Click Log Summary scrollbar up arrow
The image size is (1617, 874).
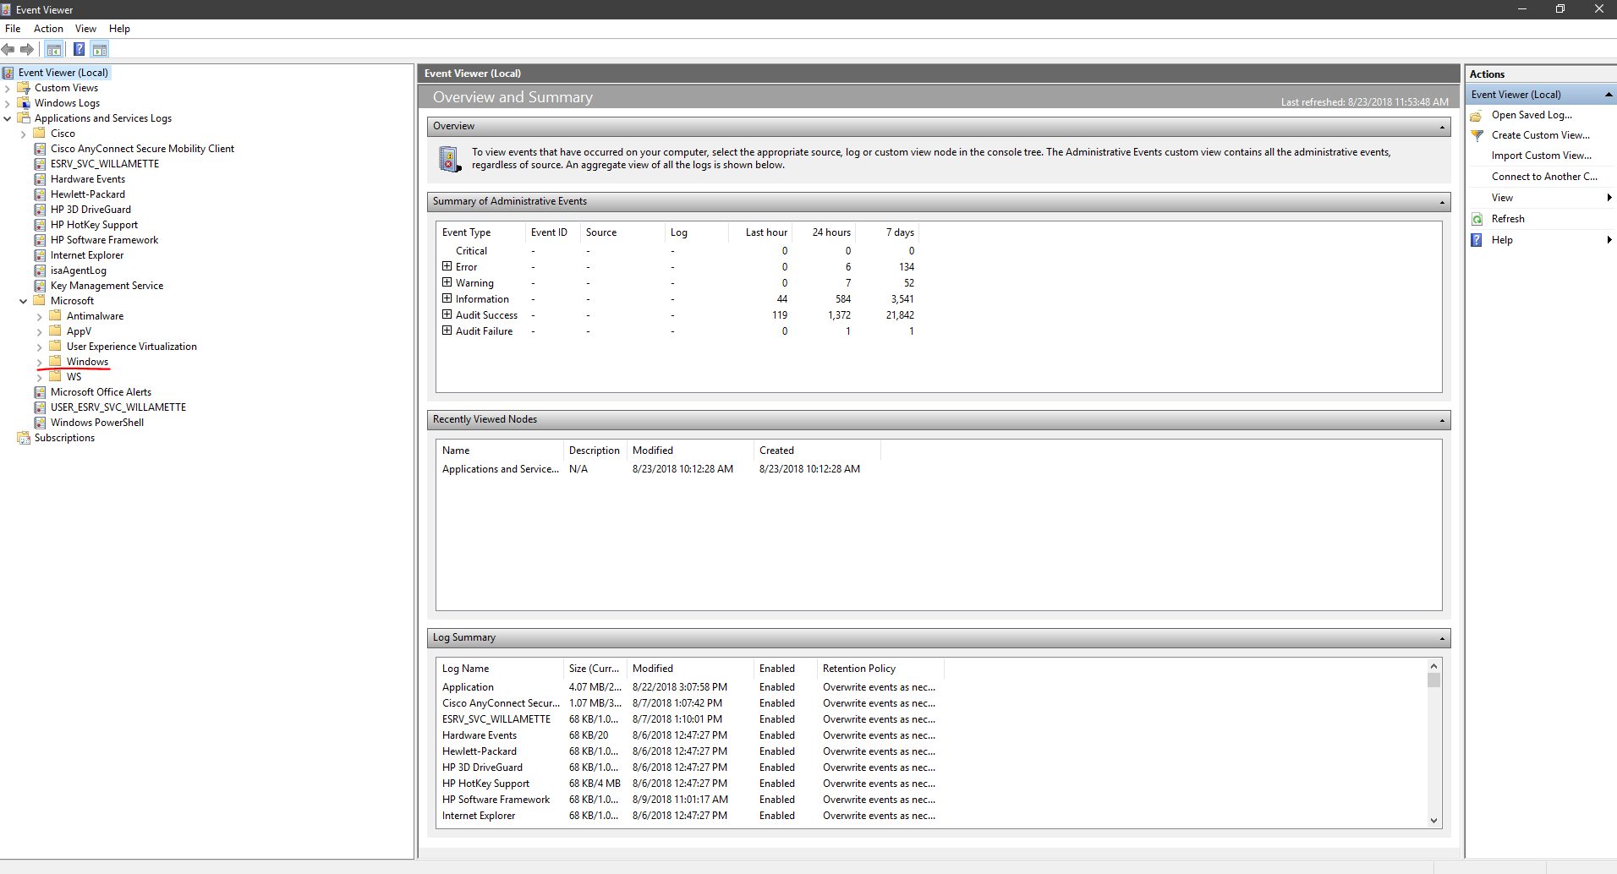(x=1433, y=666)
